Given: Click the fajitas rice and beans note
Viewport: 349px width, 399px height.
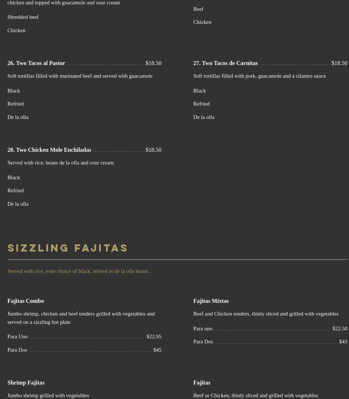Looking at the screenshot, I should 78,271.
